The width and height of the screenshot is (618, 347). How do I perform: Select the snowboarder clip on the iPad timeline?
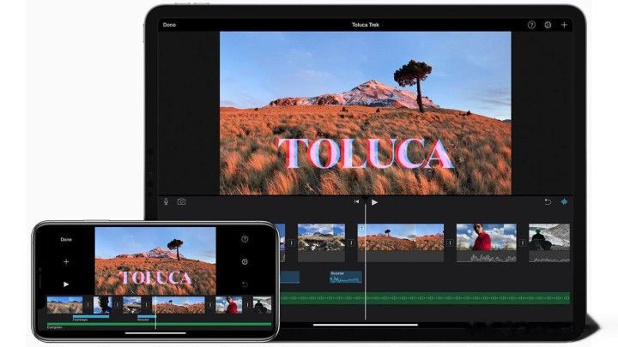[x=549, y=242]
